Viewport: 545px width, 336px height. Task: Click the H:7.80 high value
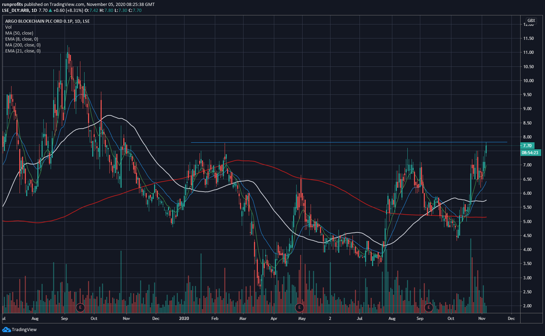106,10
